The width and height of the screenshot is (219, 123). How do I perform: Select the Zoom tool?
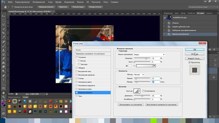coord(3,97)
